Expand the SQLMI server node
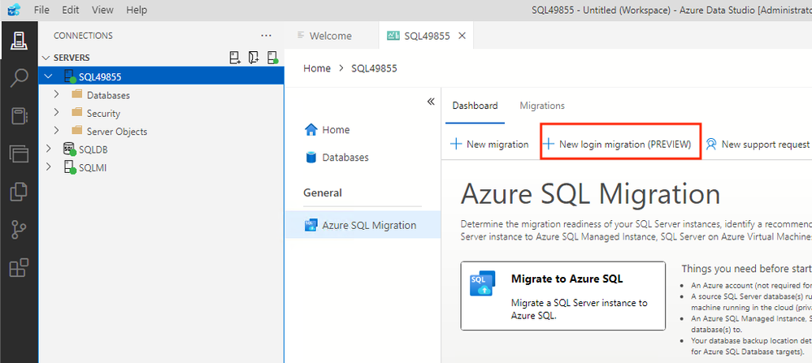 click(x=49, y=167)
